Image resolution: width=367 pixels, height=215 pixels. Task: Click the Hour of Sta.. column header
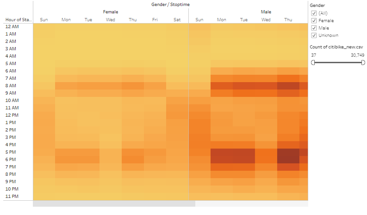click(18, 20)
